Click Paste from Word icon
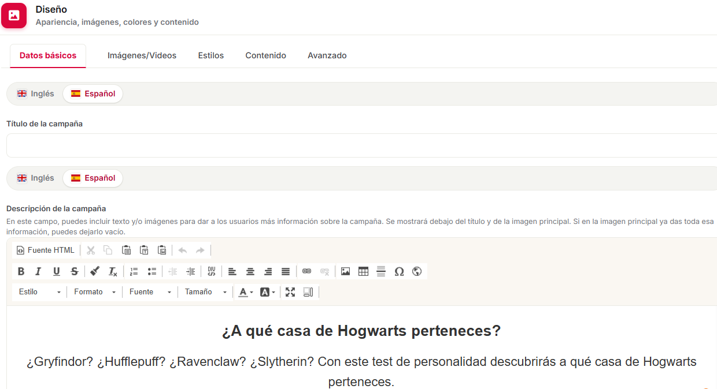Viewport: 717px width, 389px height. point(162,250)
